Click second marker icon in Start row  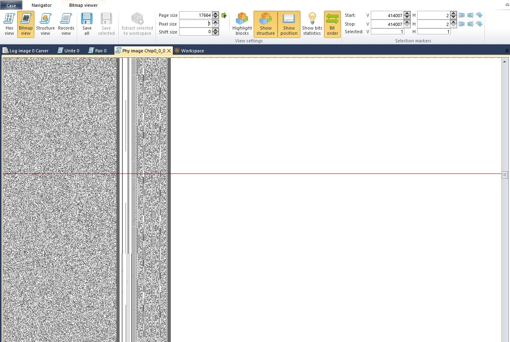point(470,15)
